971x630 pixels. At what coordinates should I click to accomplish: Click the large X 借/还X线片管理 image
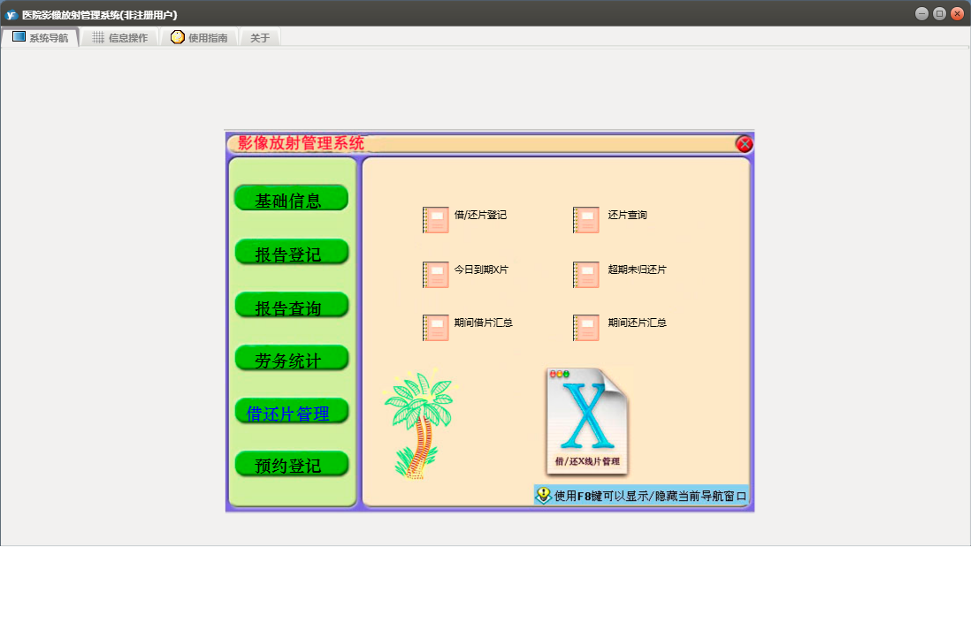click(587, 421)
